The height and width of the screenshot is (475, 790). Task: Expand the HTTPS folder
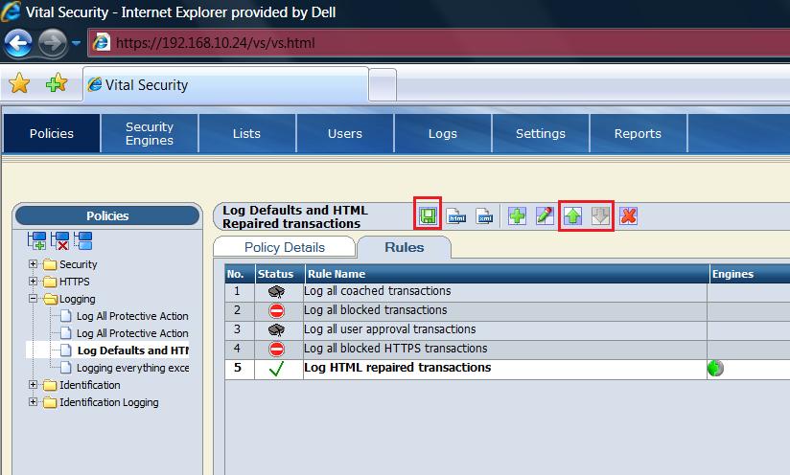coord(34,282)
